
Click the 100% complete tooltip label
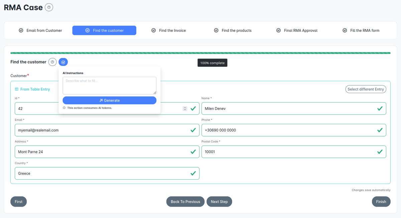pyautogui.click(x=213, y=63)
